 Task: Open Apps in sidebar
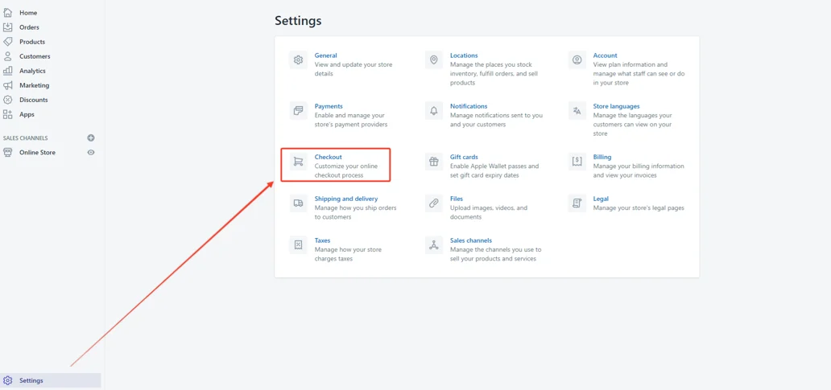click(x=27, y=114)
